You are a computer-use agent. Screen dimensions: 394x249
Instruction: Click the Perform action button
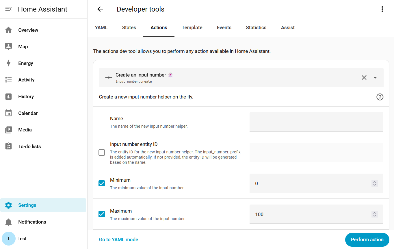click(367, 240)
